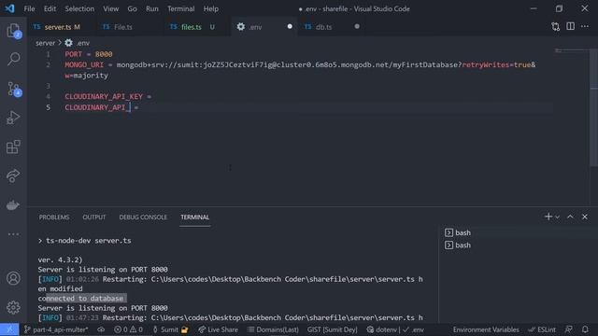Open notifications bell icon
The image size is (598, 336).
(585, 329)
